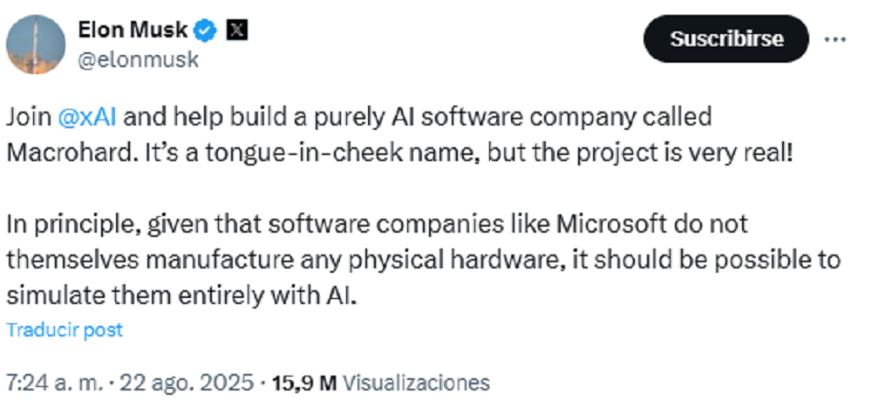
Task: Open the @xAI mention link
Action: [87, 118]
